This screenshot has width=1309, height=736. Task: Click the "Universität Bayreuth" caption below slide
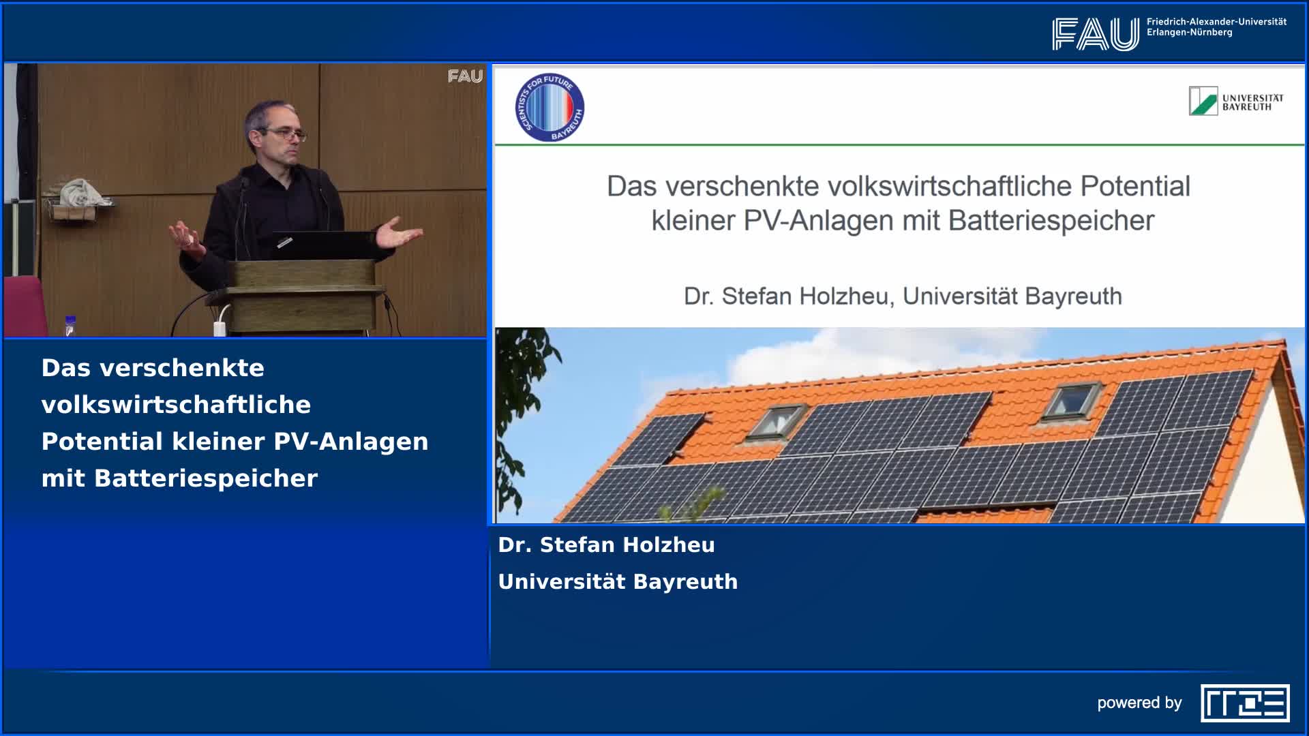618,582
